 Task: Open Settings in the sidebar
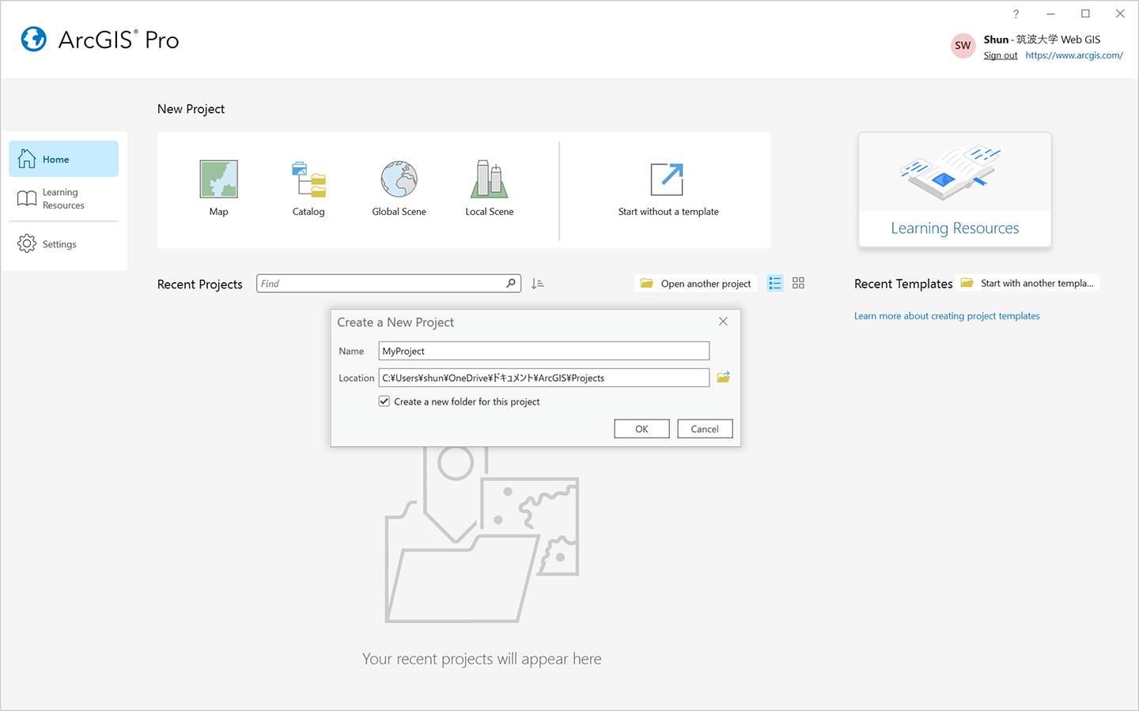(64, 244)
